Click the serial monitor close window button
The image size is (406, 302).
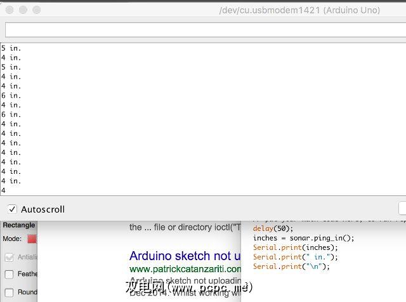[10, 10]
